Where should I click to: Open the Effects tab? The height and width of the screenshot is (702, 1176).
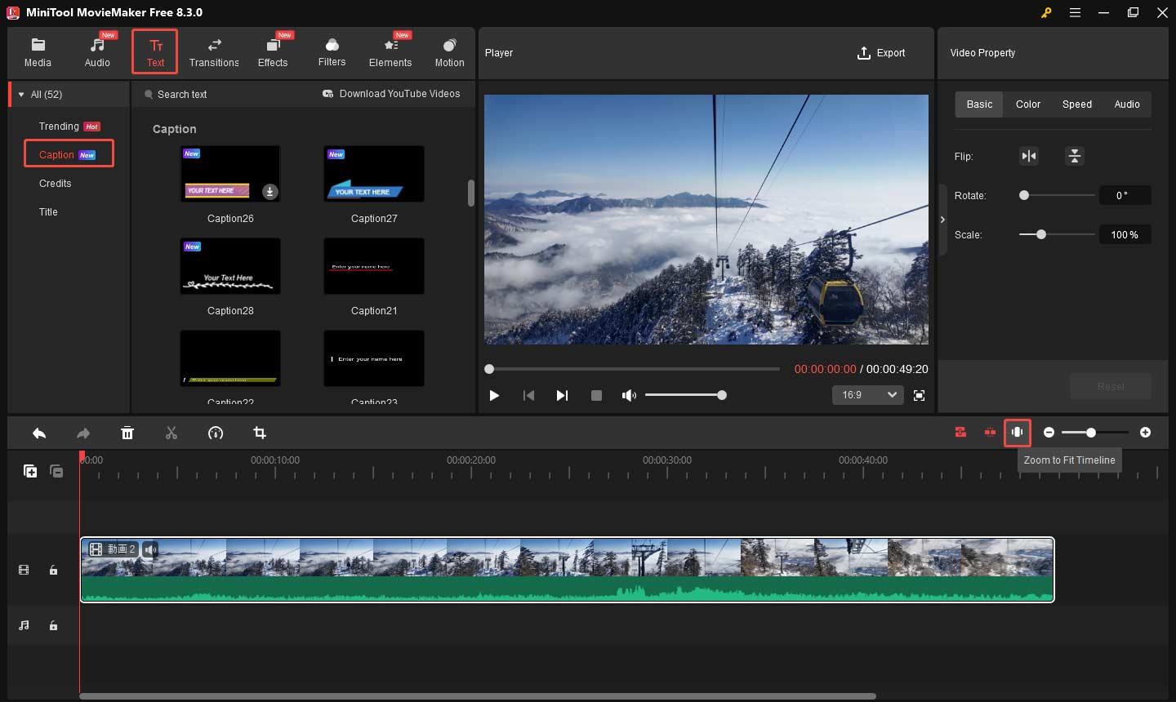tap(273, 52)
